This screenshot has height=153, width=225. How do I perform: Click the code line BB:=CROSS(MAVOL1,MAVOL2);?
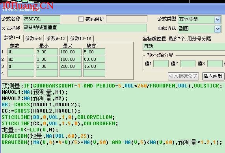pyautogui.click(x=41, y=105)
